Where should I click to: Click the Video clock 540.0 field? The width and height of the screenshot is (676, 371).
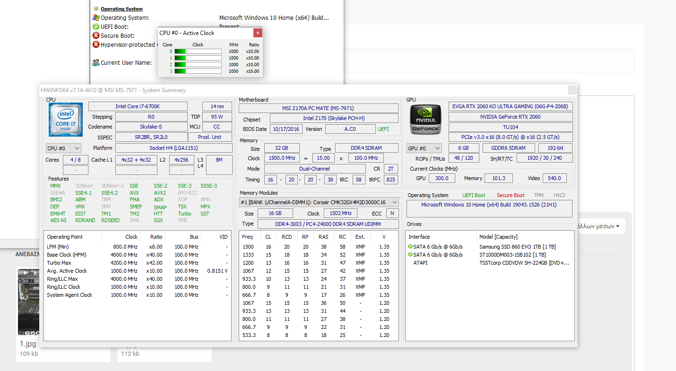pos(554,178)
